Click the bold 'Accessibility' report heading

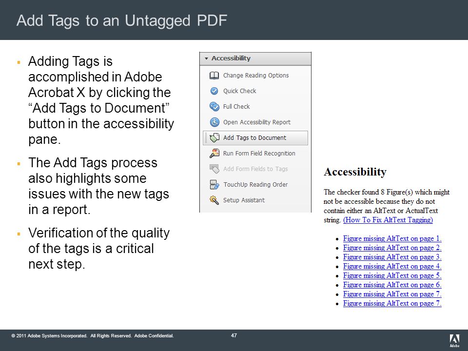tap(355, 172)
